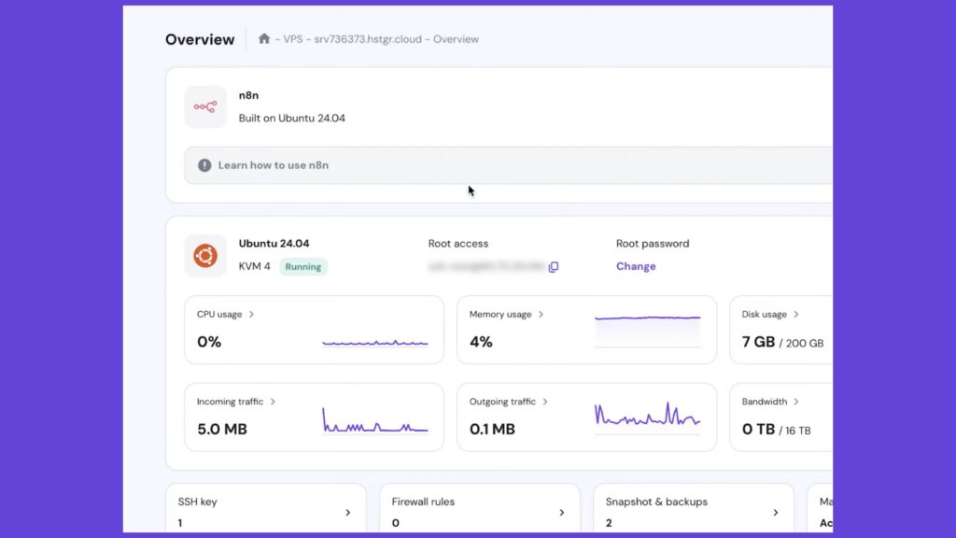
Task: Click the Snapshot & backups label
Action: pyautogui.click(x=656, y=502)
